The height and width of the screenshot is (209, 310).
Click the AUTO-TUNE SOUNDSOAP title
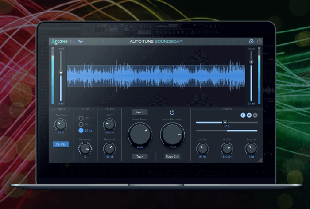click(x=156, y=41)
